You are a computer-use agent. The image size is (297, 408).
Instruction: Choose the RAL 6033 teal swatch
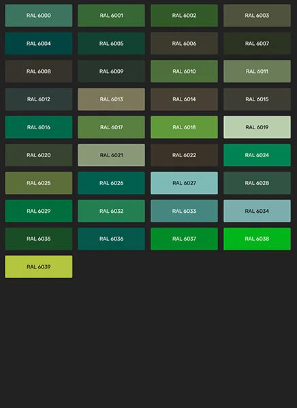184,211
